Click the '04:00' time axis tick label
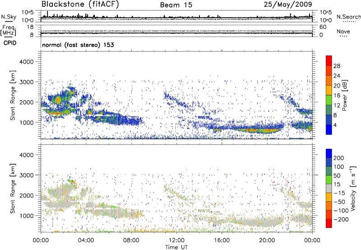361x250 pixels. [86, 241]
